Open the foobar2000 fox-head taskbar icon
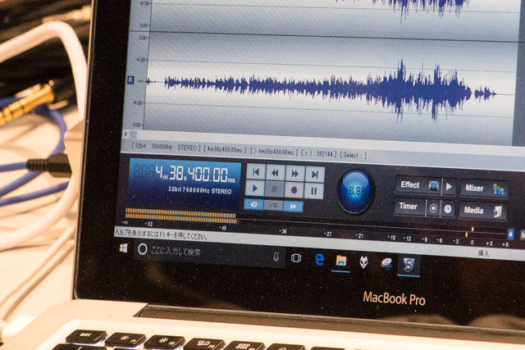 pos(363,262)
